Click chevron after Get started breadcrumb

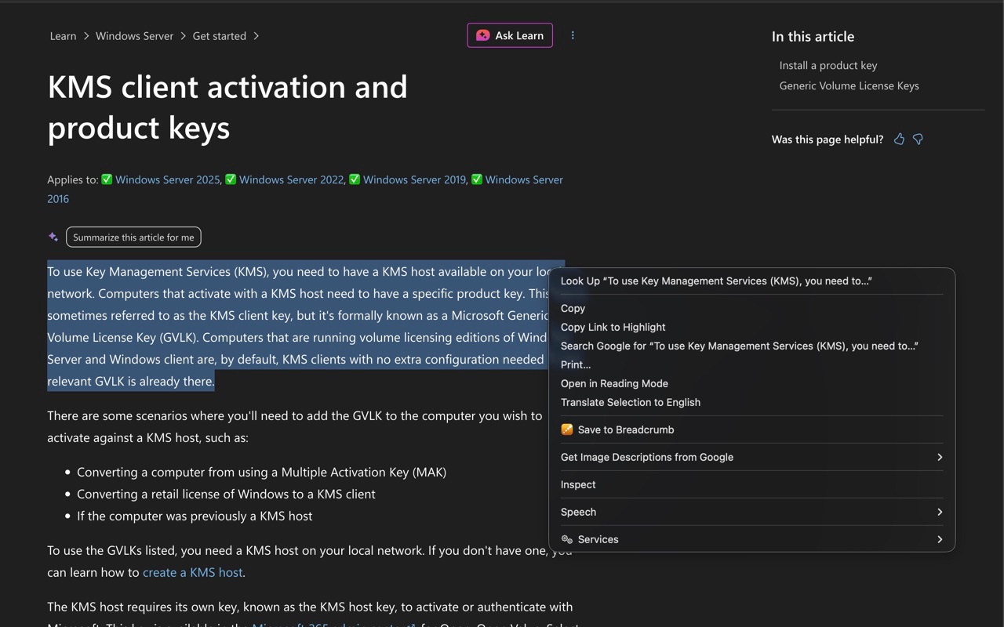coord(256,36)
